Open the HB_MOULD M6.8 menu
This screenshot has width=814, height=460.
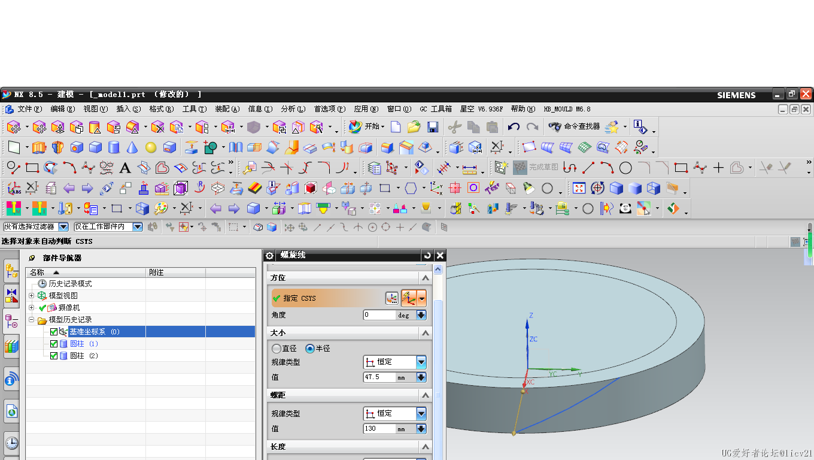click(x=567, y=109)
